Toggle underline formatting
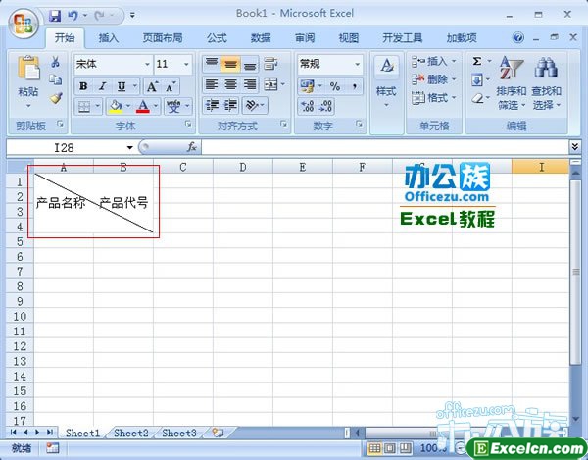This screenshot has height=460, width=588. 122,86
